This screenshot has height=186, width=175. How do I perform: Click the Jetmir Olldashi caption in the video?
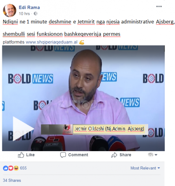109,129
